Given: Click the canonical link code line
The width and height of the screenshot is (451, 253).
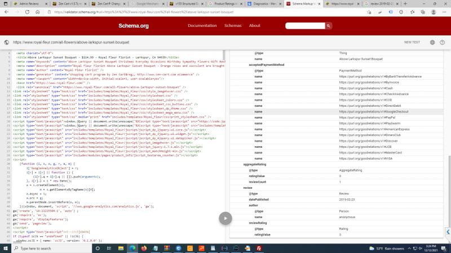Looking at the screenshot, I should coord(101,87).
